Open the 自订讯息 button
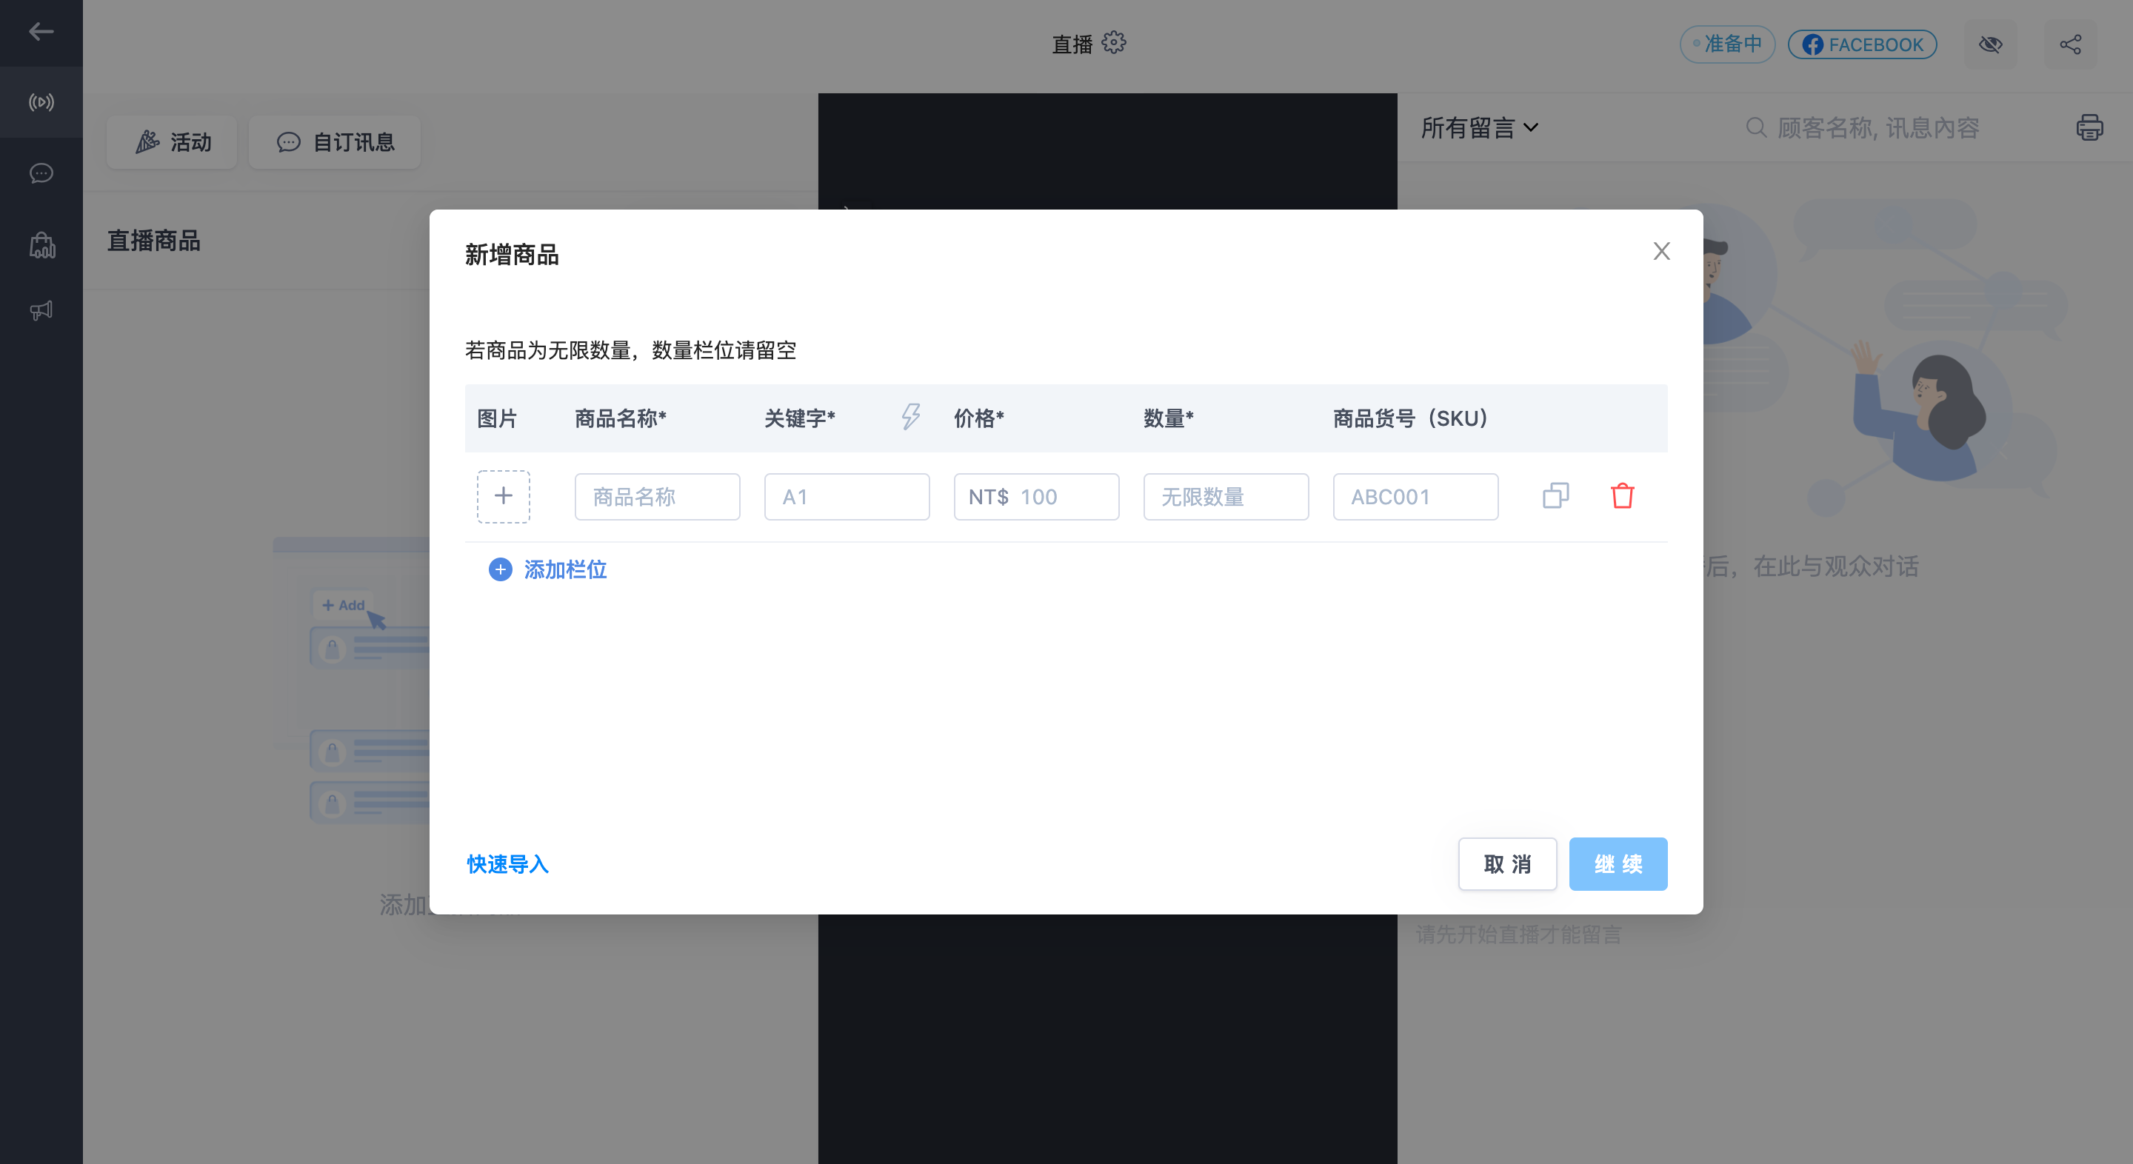 coord(335,142)
